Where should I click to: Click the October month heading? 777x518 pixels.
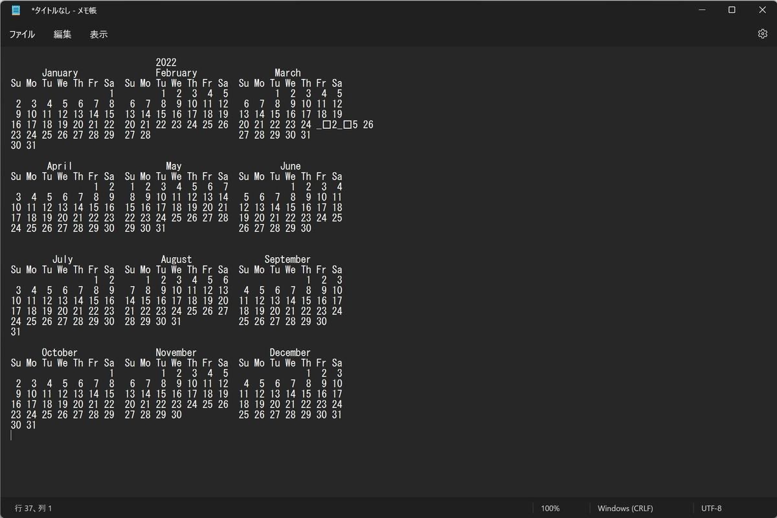[x=60, y=352]
